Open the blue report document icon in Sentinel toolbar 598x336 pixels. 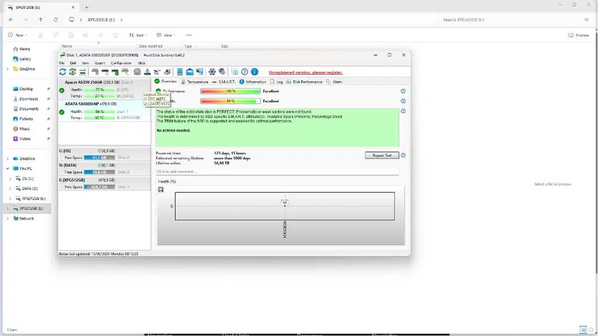point(179,72)
